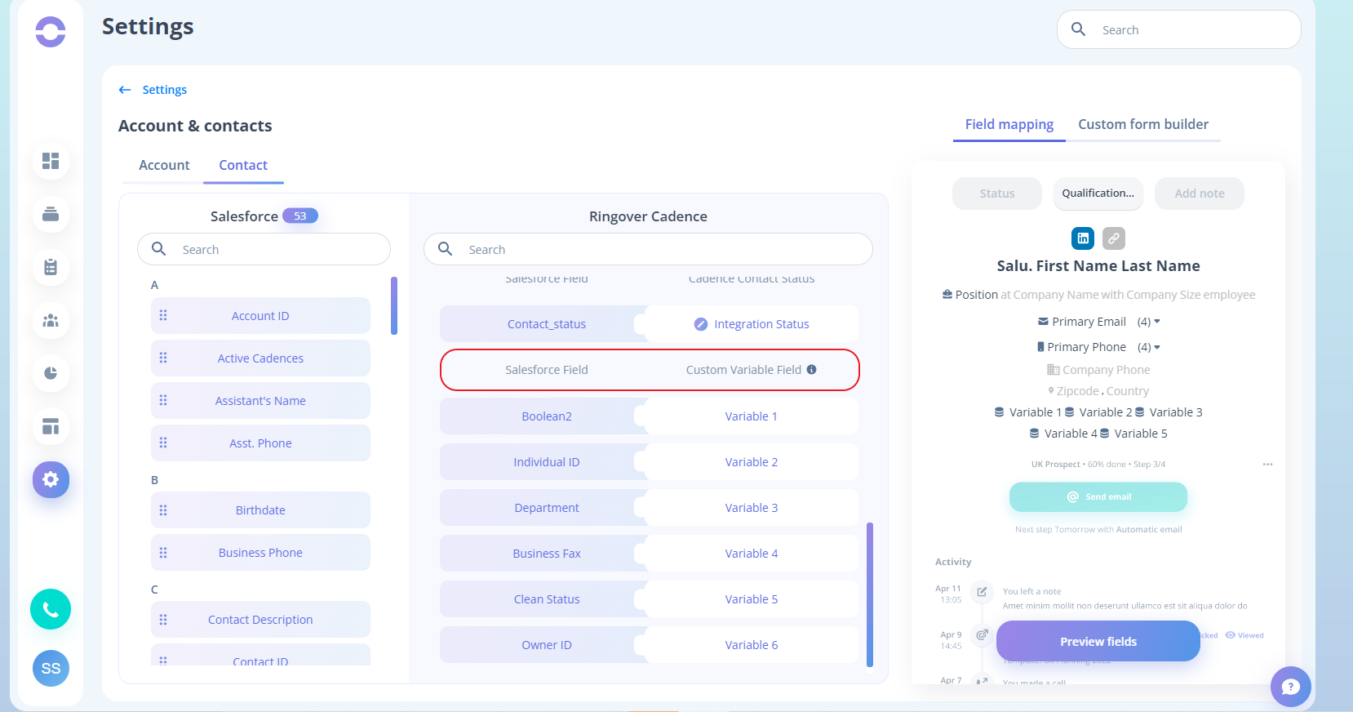The width and height of the screenshot is (1353, 712).
Task: Click the Business Fax mapped field
Action: click(545, 554)
